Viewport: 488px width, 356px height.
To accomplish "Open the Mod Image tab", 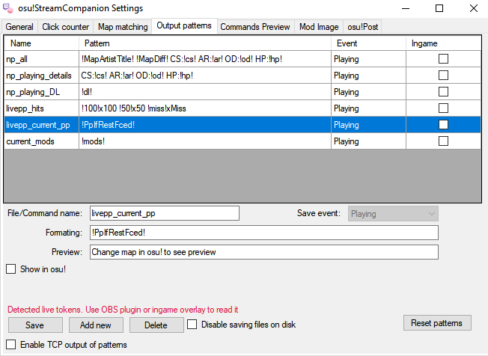I will (x=319, y=27).
